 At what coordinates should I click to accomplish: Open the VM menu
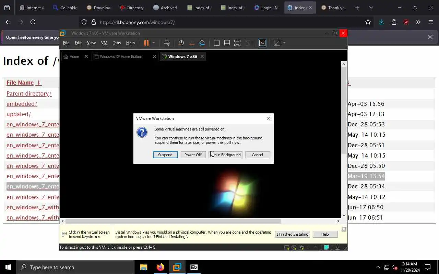click(x=104, y=43)
